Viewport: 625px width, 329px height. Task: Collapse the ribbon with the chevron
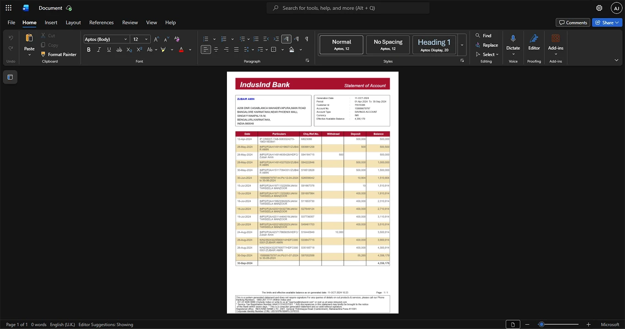pyautogui.click(x=616, y=60)
